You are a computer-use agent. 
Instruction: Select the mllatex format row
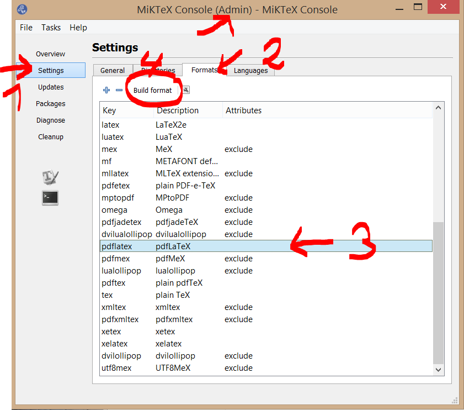tap(266, 174)
